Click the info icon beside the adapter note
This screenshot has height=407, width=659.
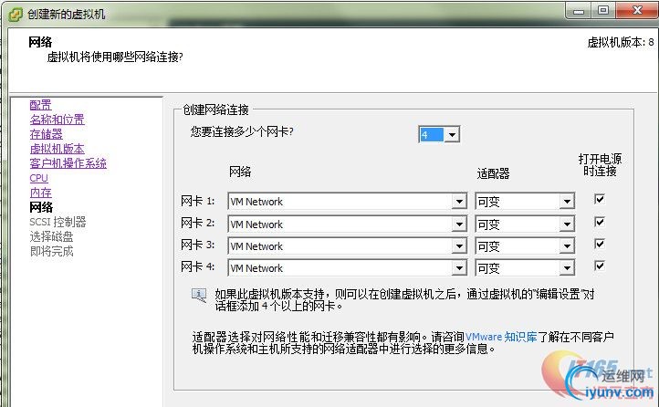[x=199, y=296]
